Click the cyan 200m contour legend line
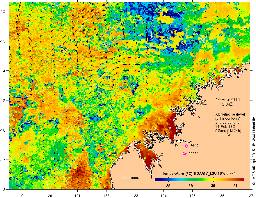 (126, 181)
